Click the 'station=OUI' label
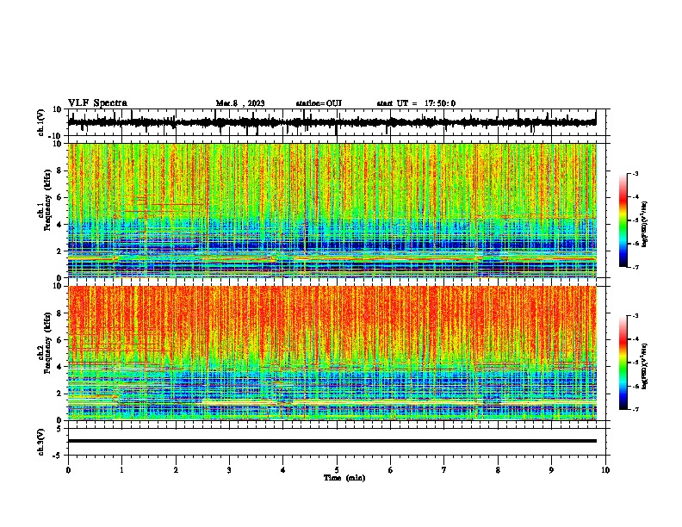 tap(319, 103)
